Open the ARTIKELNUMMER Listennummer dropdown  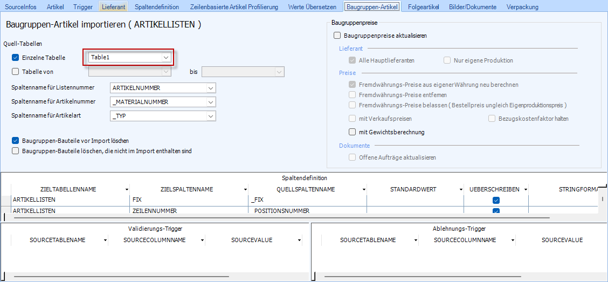pyautogui.click(x=210, y=88)
